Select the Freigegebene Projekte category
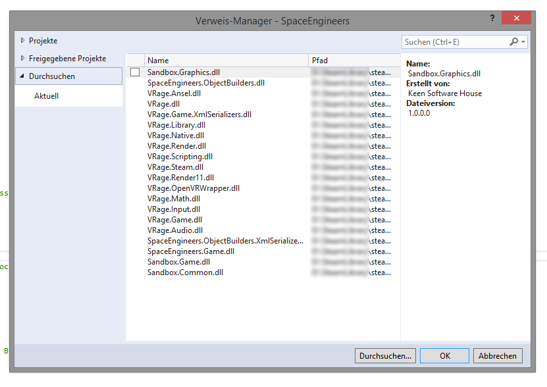Viewport: 547px width, 387px height. (67, 59)
